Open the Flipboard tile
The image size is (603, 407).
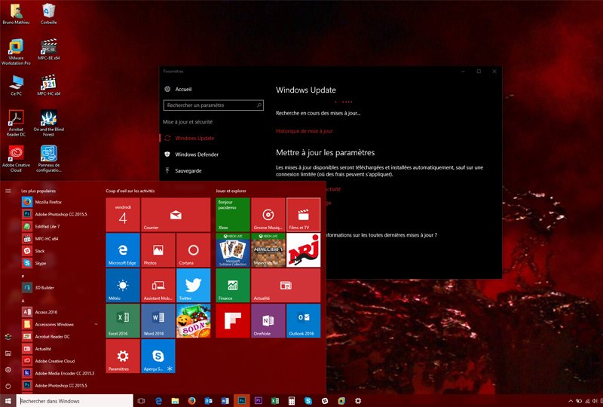pos(232,320)
